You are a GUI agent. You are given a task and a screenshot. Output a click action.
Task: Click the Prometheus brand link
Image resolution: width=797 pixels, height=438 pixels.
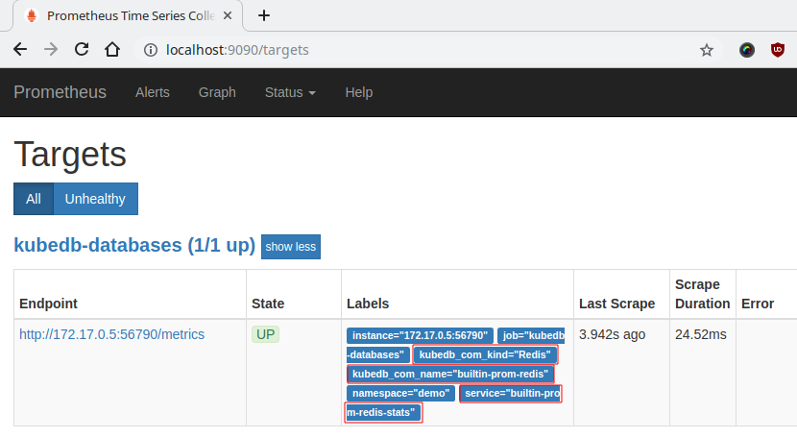point(60,93)
